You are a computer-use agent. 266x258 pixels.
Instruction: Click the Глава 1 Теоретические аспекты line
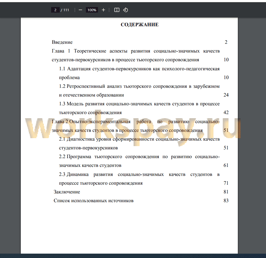pyautogui.click(x=136, y=51)
